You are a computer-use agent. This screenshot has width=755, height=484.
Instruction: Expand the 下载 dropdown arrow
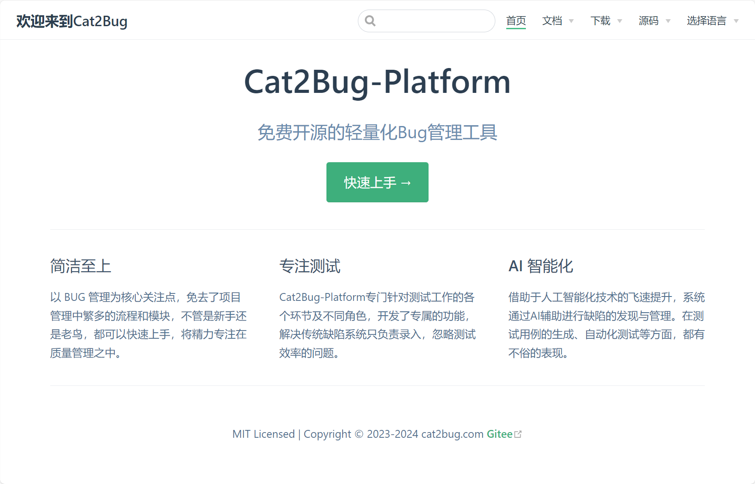620,21
